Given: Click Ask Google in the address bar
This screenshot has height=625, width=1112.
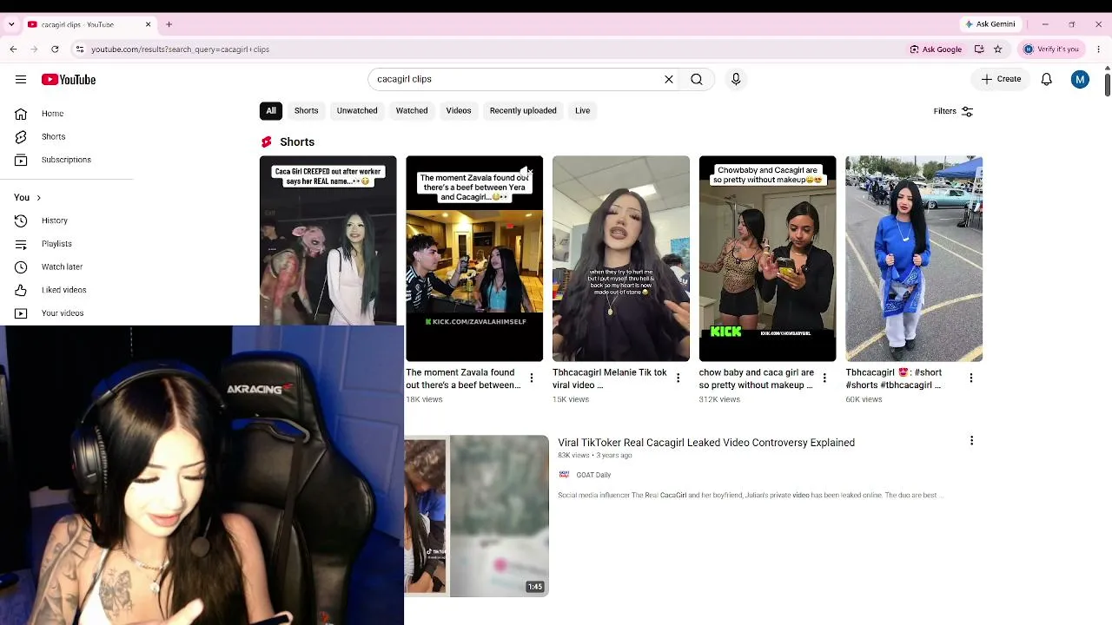Looking at the screenshot, I should [x=936, y=49].
